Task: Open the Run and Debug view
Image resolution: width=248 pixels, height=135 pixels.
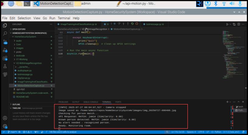Action: pos(5,50)
